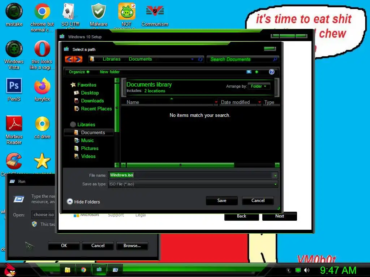
Task: Click OK in the Run window
Action: (x=64, y=245)
